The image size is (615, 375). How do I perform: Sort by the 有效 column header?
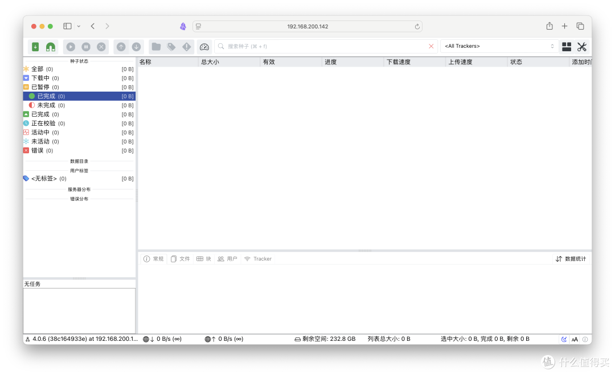coord(291,62)
